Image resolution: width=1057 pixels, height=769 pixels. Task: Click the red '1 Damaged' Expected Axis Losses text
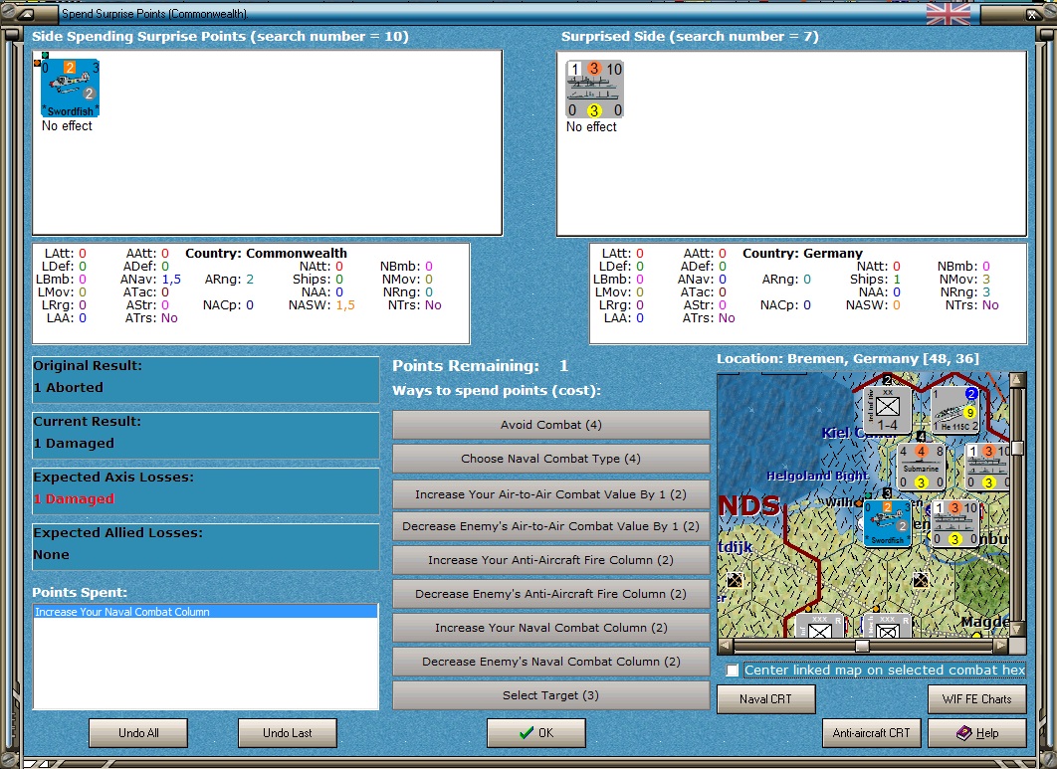(x=74, y=498)
